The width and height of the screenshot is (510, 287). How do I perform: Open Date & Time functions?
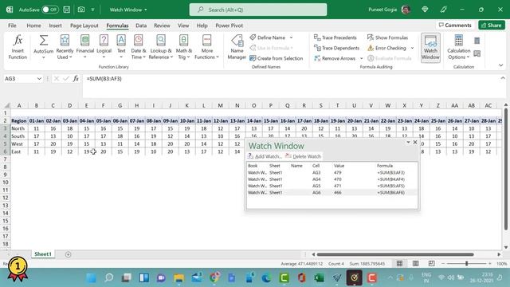coord(138,47)
